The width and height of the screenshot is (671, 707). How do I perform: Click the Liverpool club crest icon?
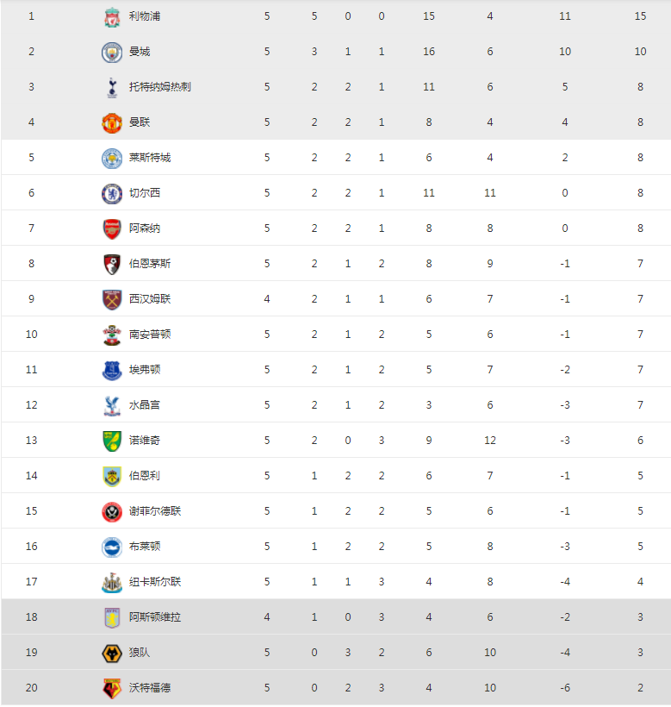tap(112, 17)
